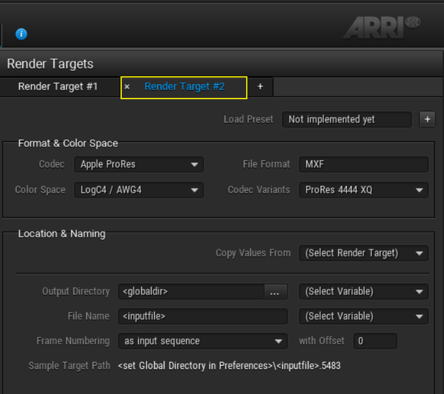Select the Render Target #2 tab
The height and width of the screenshot is (394, 444).
[x=184, y=87]
